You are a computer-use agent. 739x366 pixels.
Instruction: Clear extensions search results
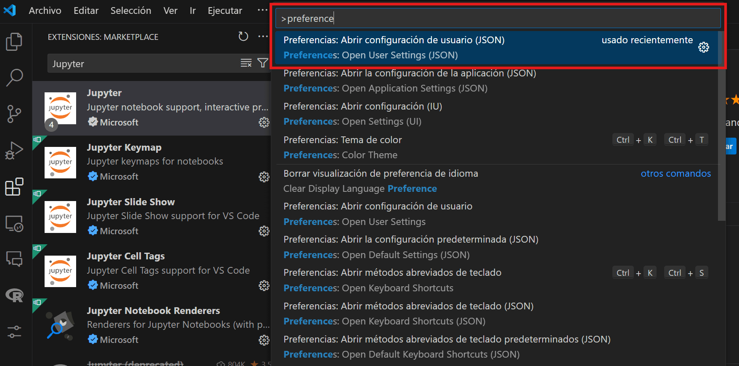click(x=246, y=63)
